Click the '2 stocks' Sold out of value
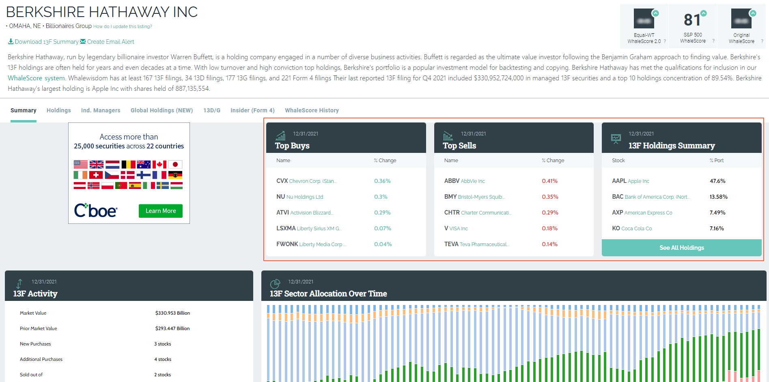769x382 pixels. coord(163,375)
